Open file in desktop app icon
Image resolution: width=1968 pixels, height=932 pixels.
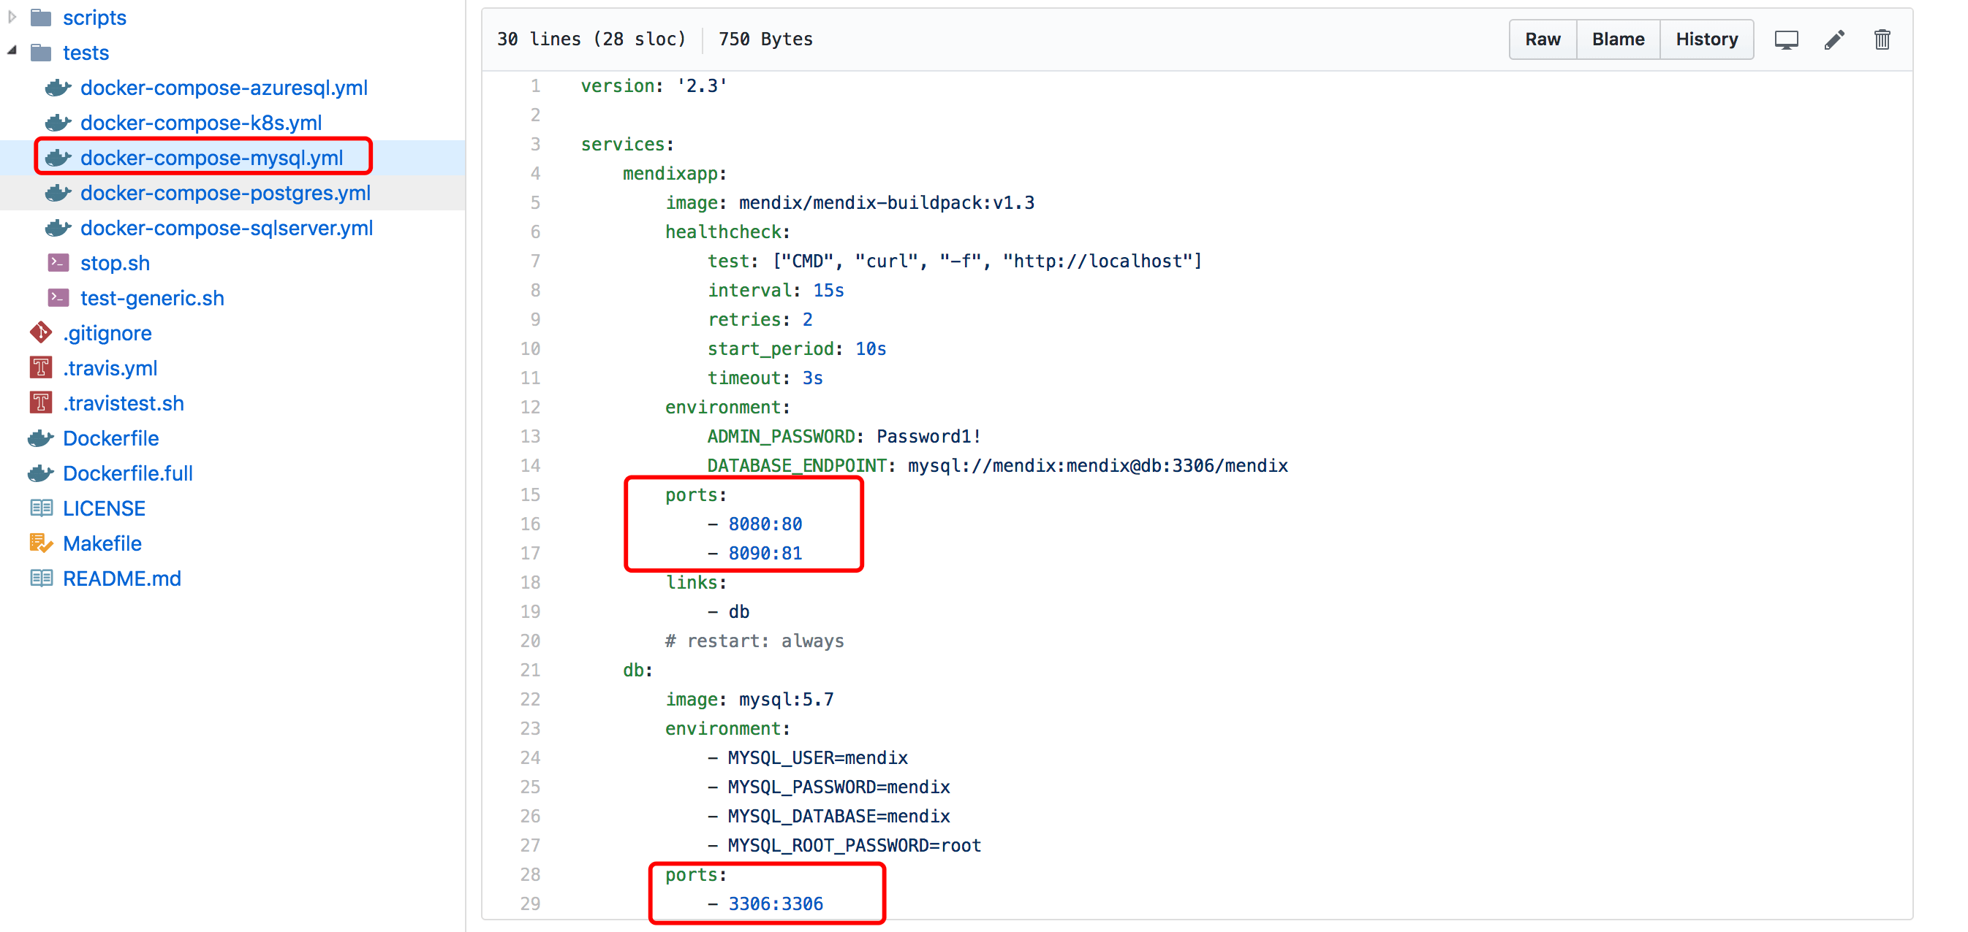coord(1786,39)
